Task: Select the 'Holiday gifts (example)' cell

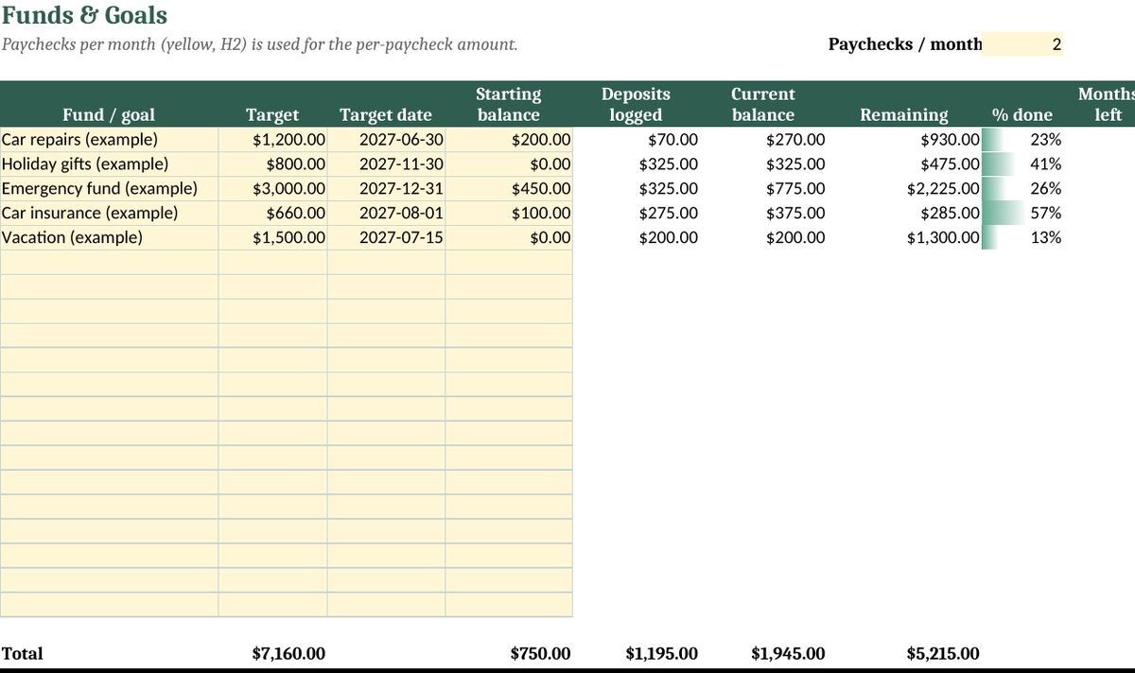Action: (110, 164)
